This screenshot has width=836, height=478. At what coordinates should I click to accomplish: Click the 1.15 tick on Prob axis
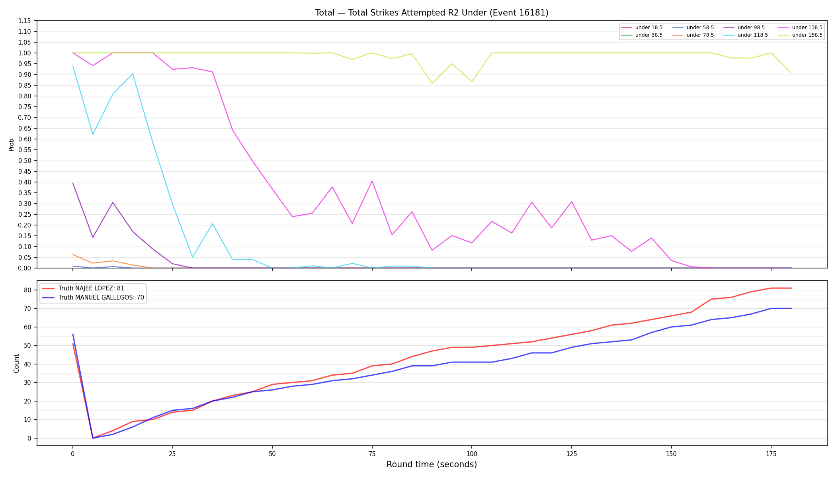[25, 21]
